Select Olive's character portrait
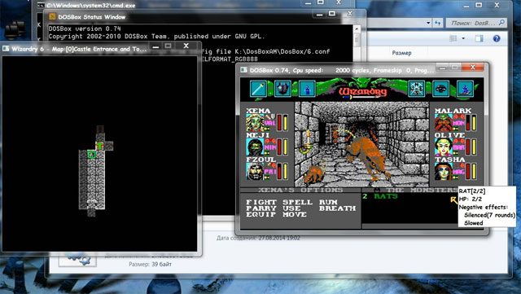Image resolution: width=521 pixels, height=294 pixels. click(x=444, y=147)
